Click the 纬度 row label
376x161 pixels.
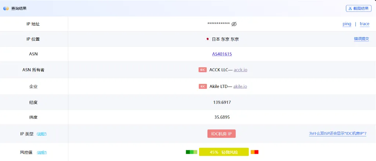point(33,117)
